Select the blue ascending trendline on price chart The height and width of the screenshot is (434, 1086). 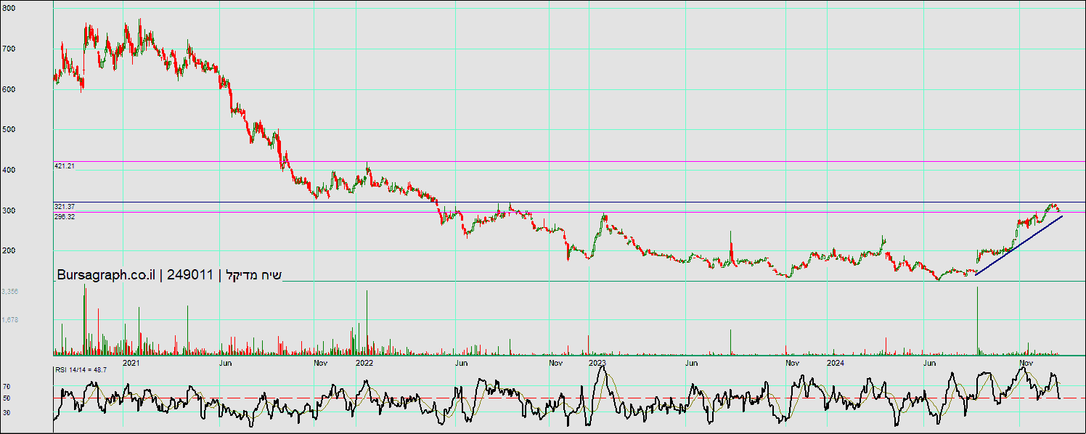point(1019,245)
